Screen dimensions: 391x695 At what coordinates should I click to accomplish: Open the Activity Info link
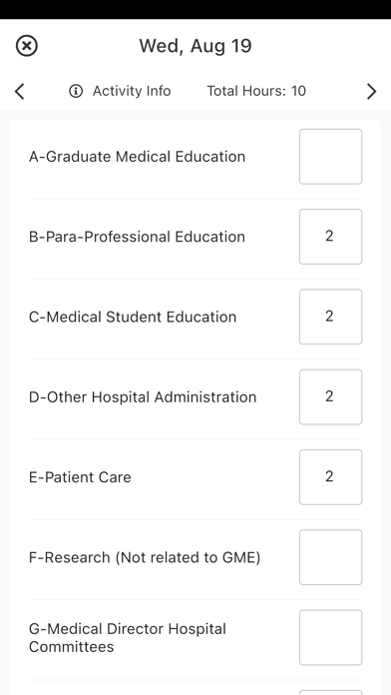click(132, 91)
